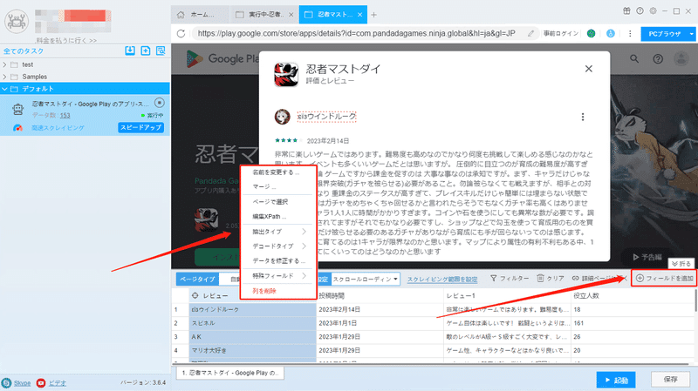
Task: Click the new task plus icon
Action: tap(146, 51)
